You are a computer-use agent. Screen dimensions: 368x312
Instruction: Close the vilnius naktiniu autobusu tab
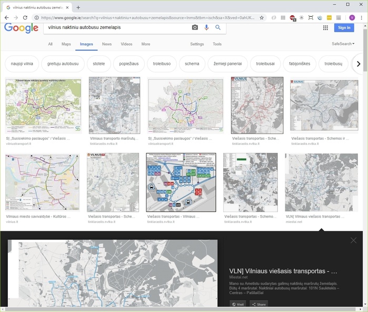(67, 7)
